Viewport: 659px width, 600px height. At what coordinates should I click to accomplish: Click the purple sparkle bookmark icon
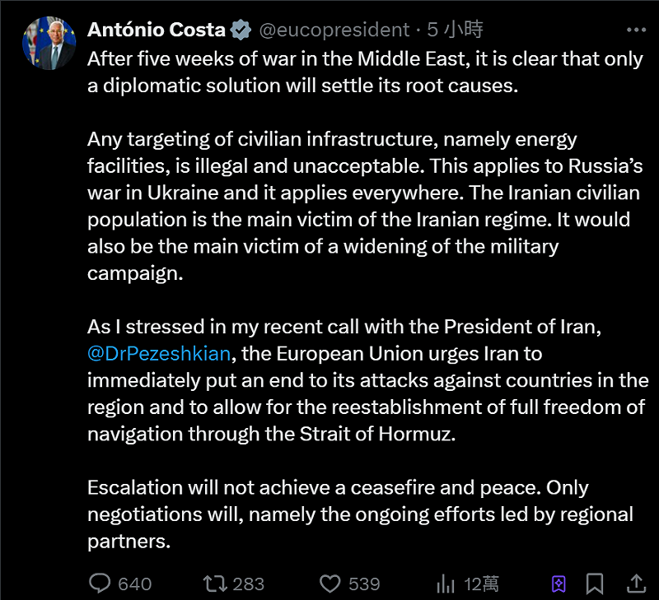pyautogui.click(x=559, y=584)
